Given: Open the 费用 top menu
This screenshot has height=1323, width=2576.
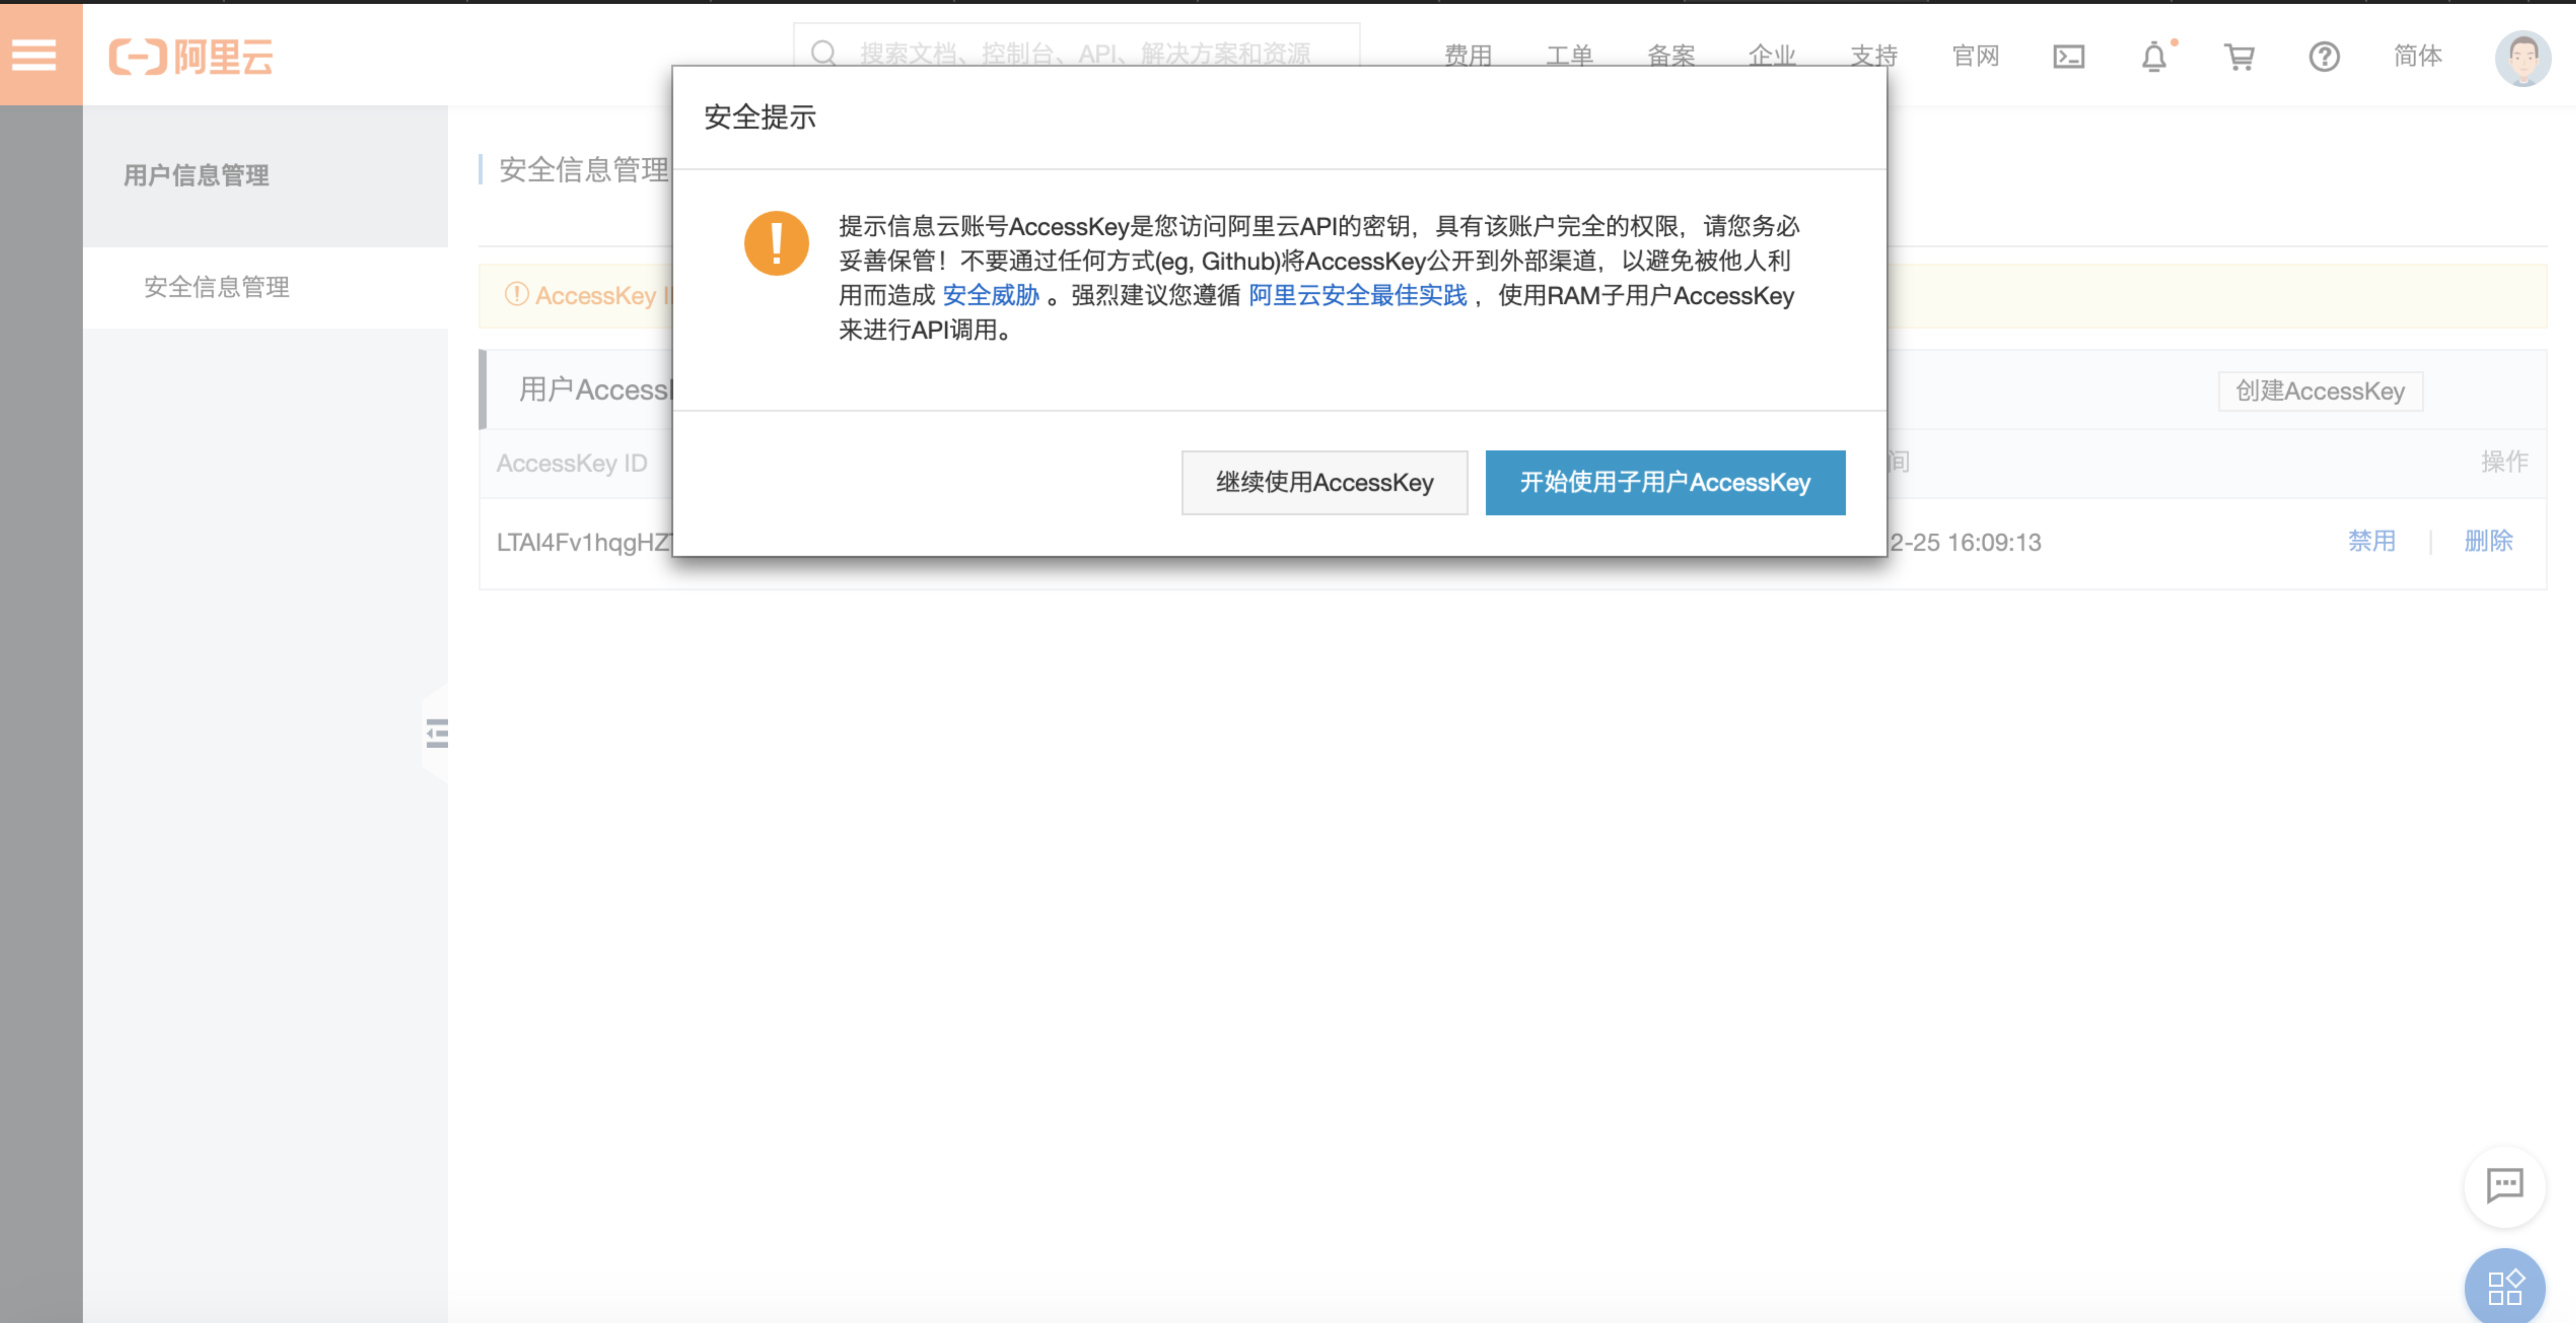Looking at the screenshot, I should (1468, 56).
